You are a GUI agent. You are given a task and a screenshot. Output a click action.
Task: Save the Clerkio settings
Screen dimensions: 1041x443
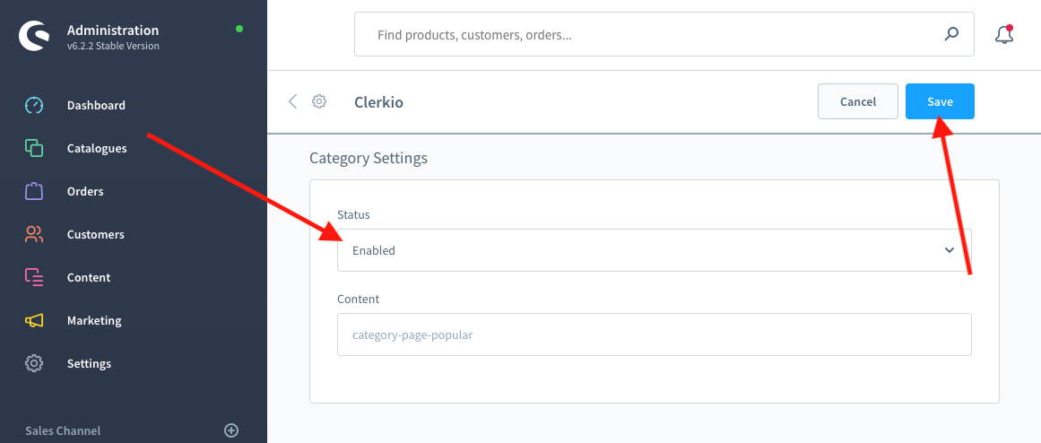(x=940, y=101)
